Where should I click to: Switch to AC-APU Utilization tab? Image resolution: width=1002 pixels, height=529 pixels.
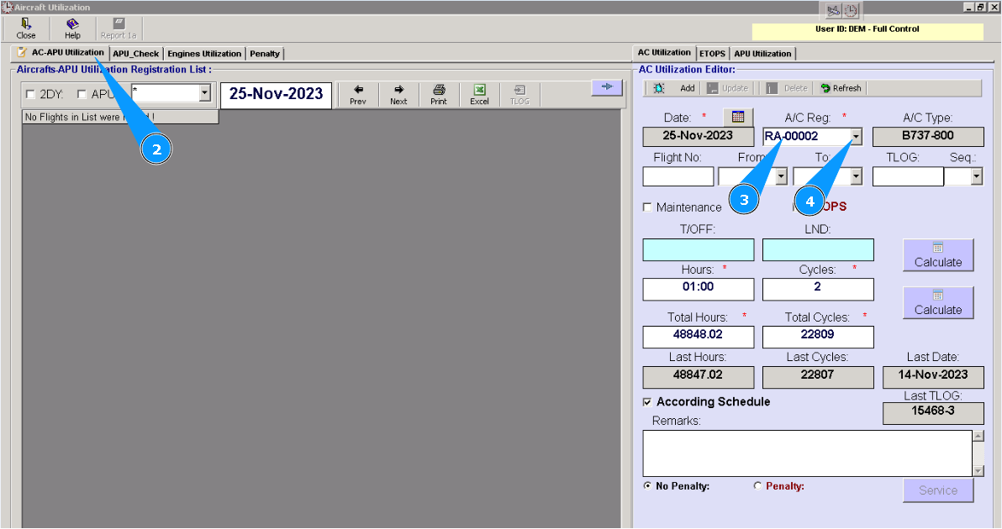tap(61, 53)
